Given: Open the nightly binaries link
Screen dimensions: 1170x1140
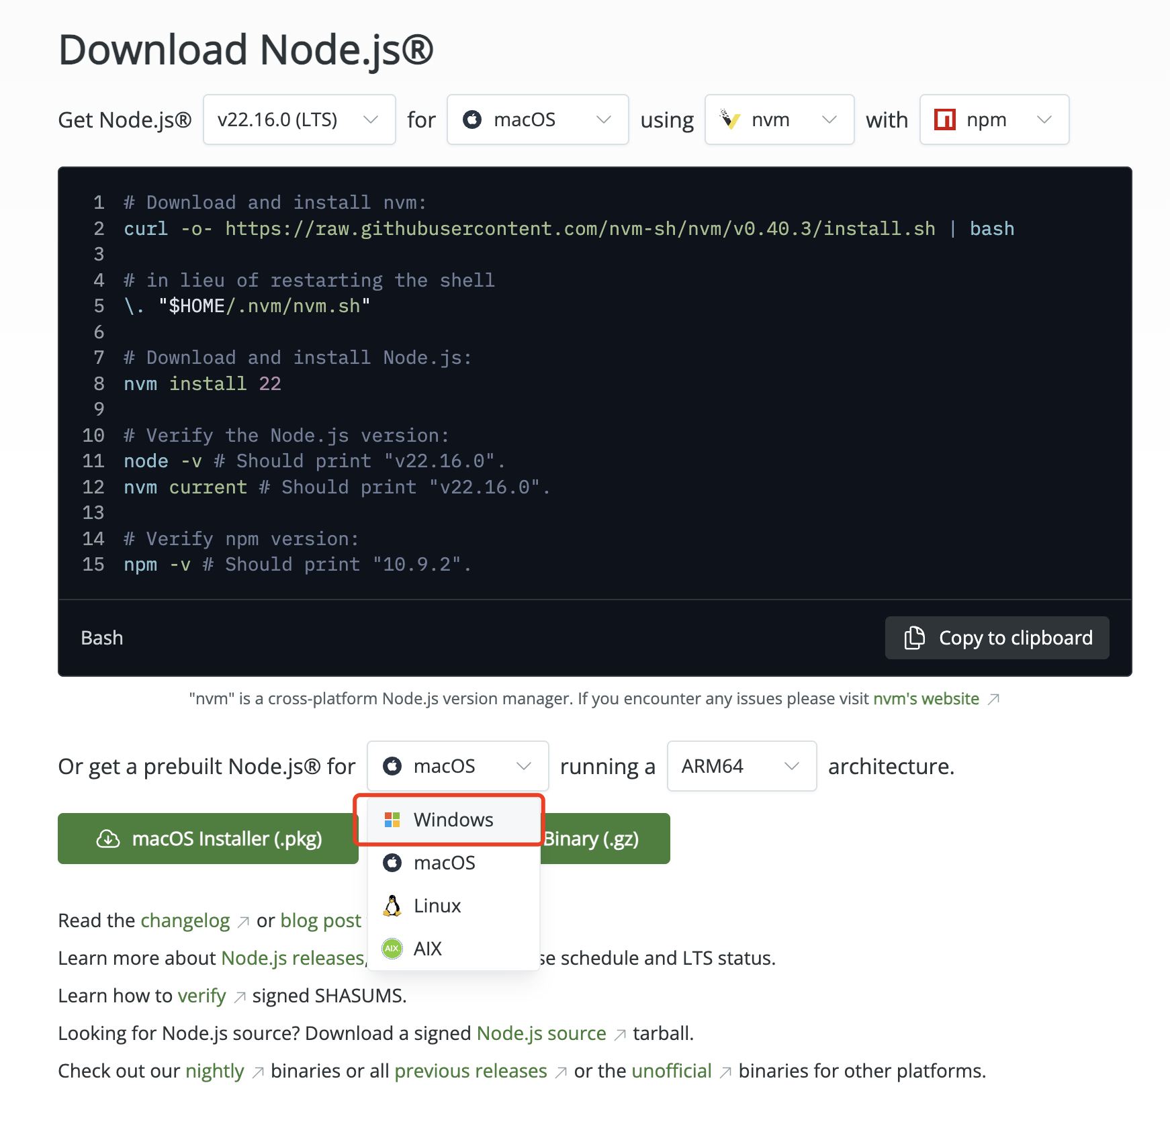Looking at the screenshot, I should point(215,1071).
